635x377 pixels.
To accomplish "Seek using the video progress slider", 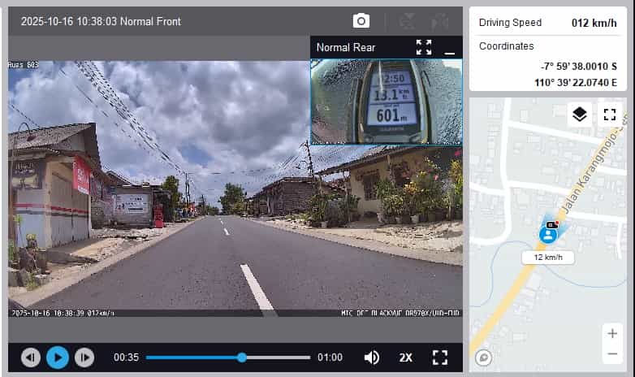I will click(242, 357).
